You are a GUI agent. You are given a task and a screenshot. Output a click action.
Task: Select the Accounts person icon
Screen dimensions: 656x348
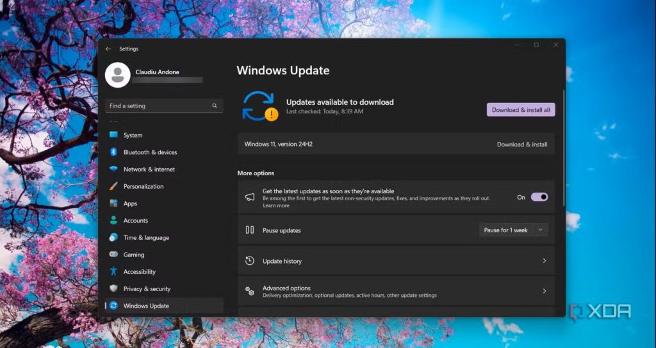coord(113,221)
